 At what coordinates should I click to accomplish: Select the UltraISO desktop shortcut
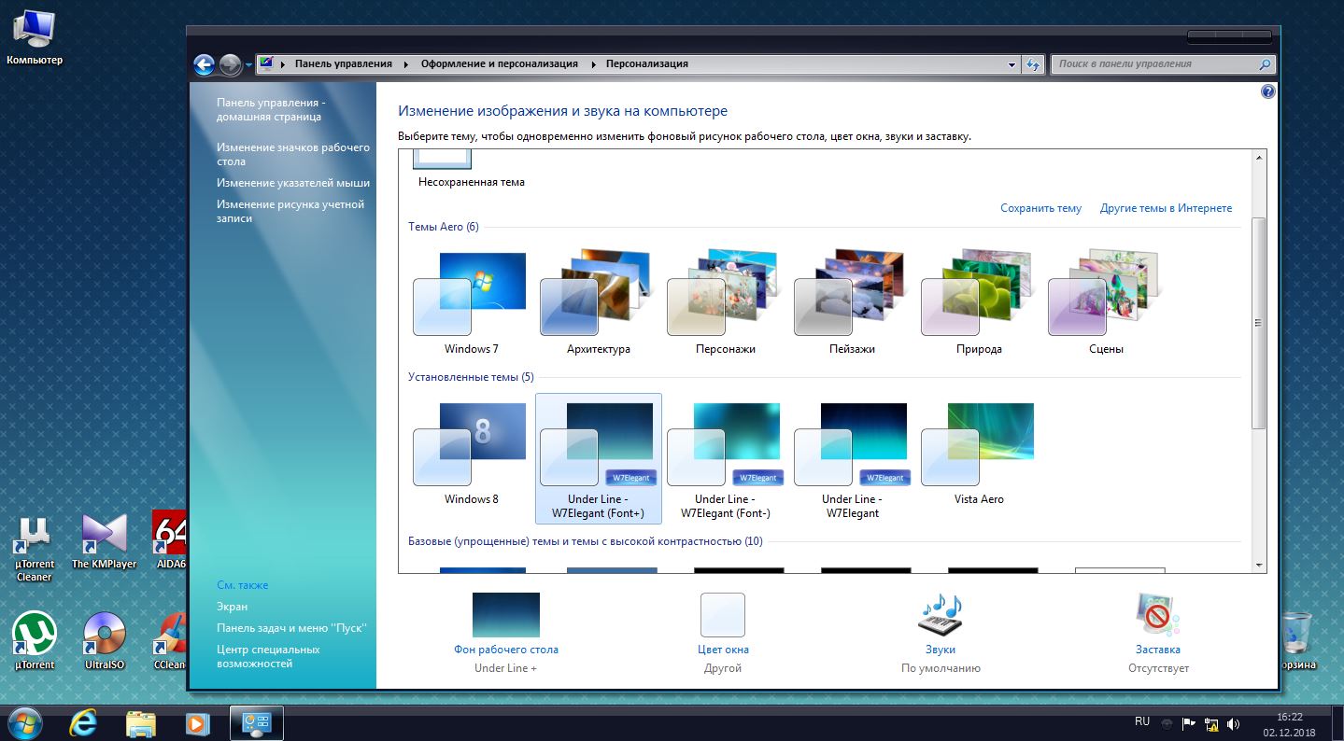(104, 641)
